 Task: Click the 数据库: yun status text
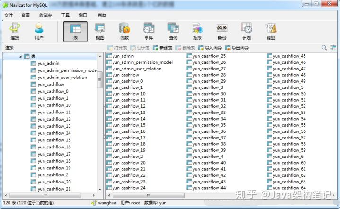(x=155, y=203)
